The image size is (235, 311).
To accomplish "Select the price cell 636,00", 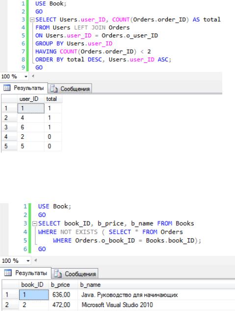I will coord(63,295).
